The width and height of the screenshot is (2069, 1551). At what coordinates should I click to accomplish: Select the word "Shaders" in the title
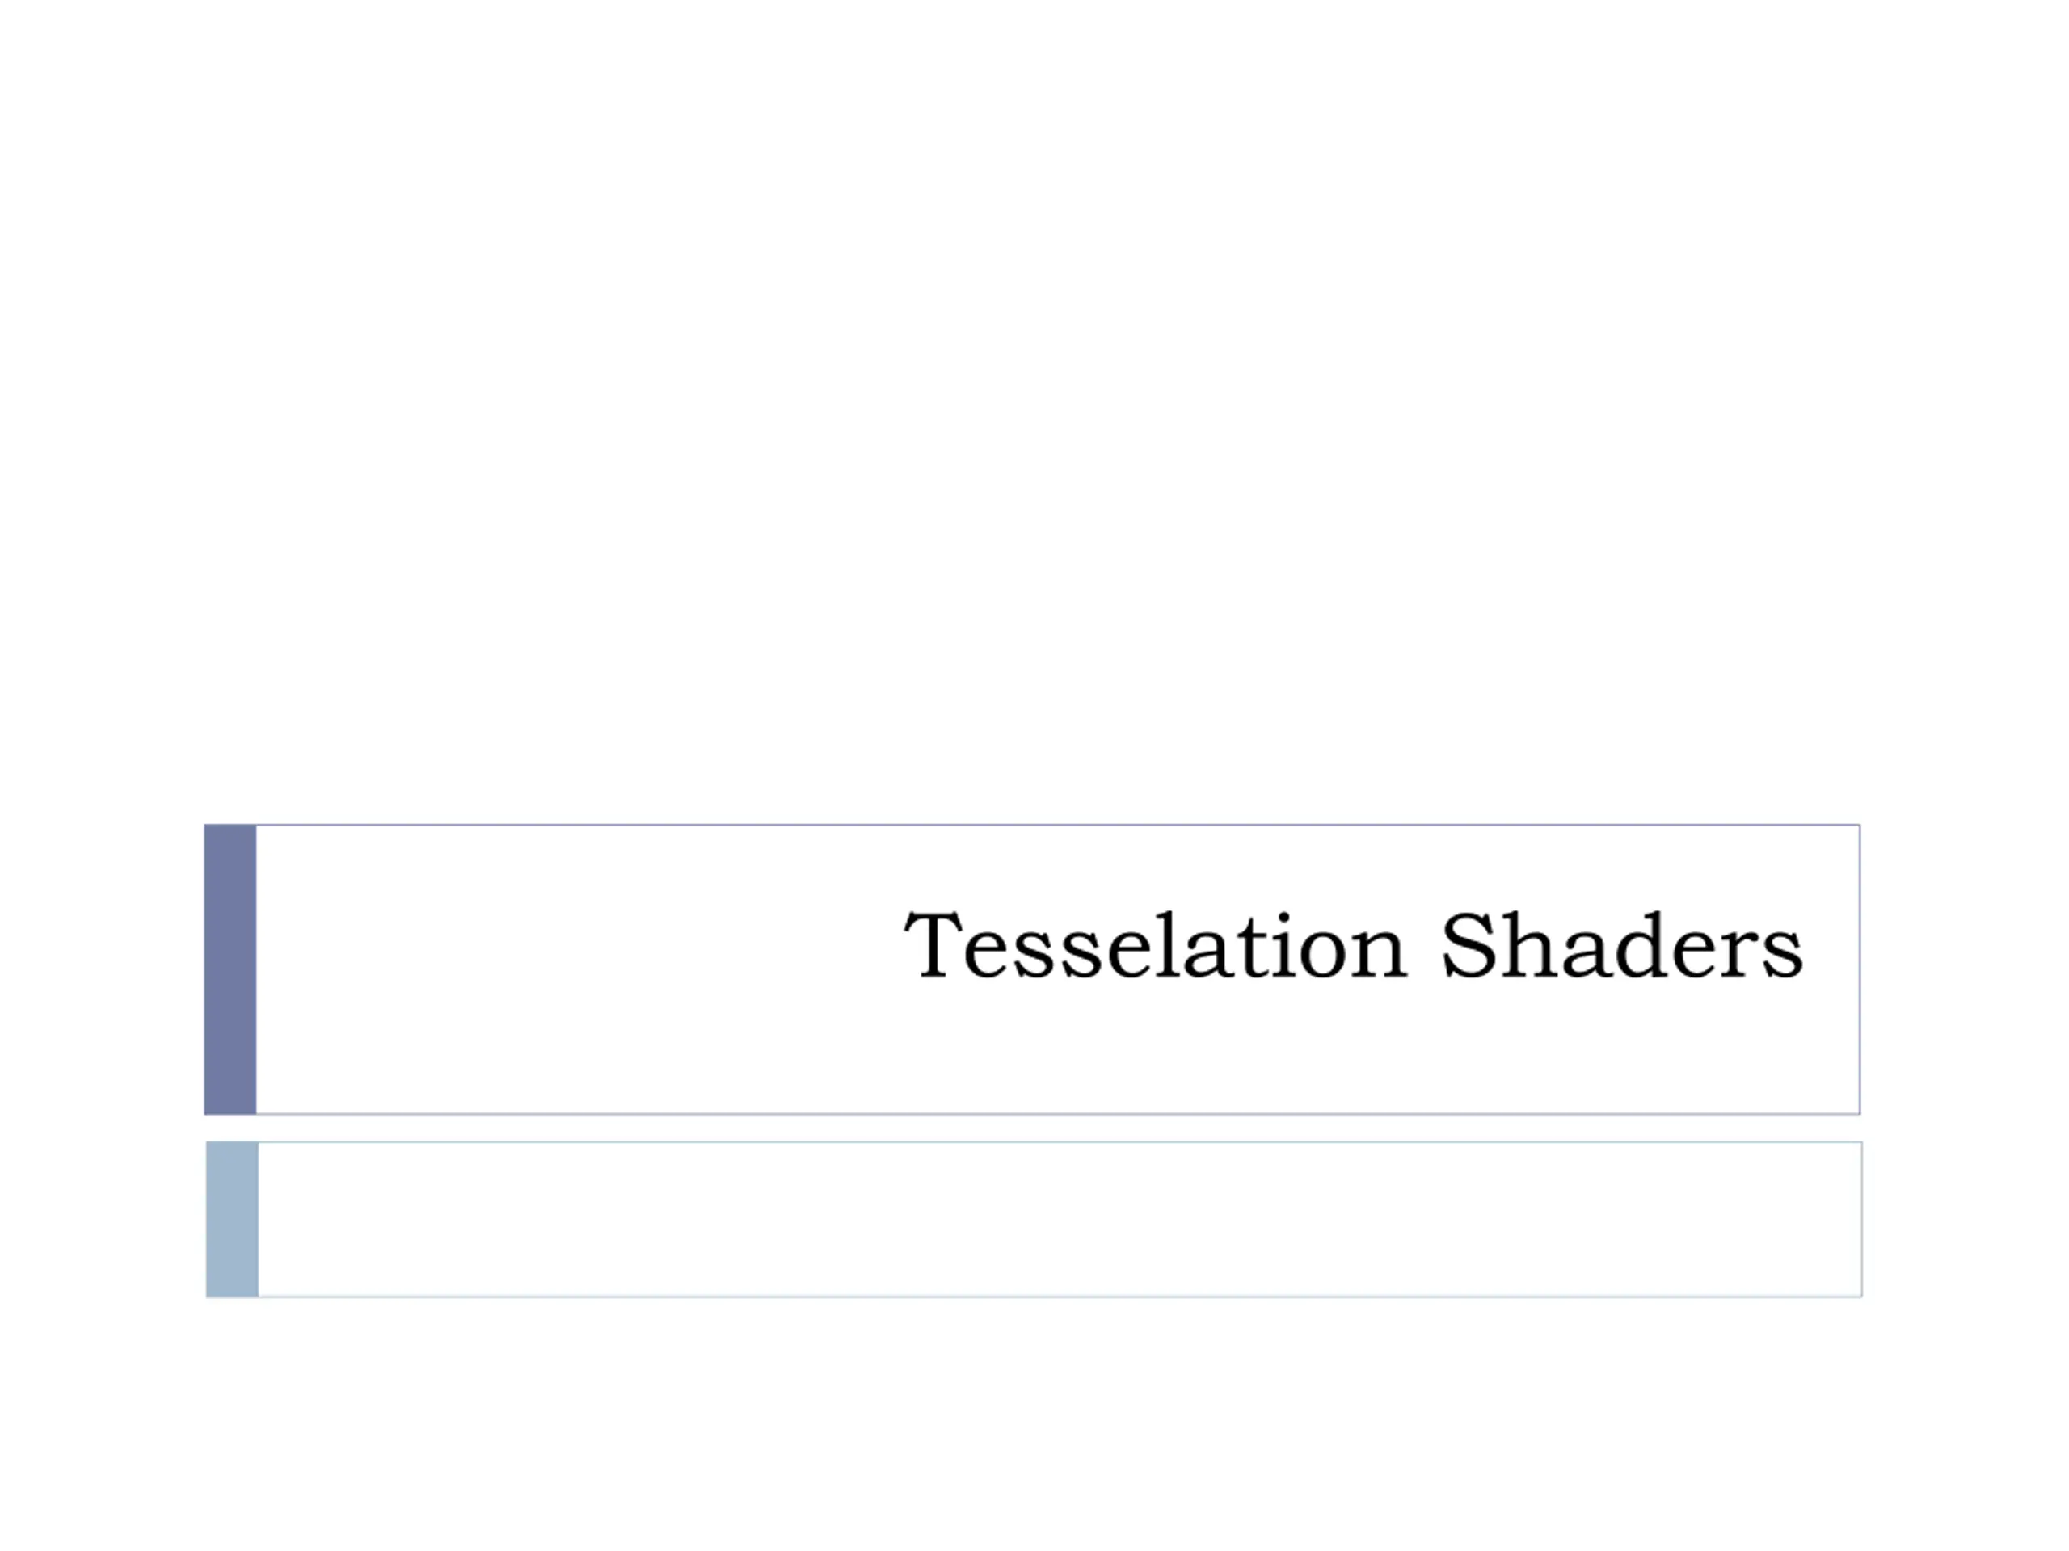click(1622, 945)
